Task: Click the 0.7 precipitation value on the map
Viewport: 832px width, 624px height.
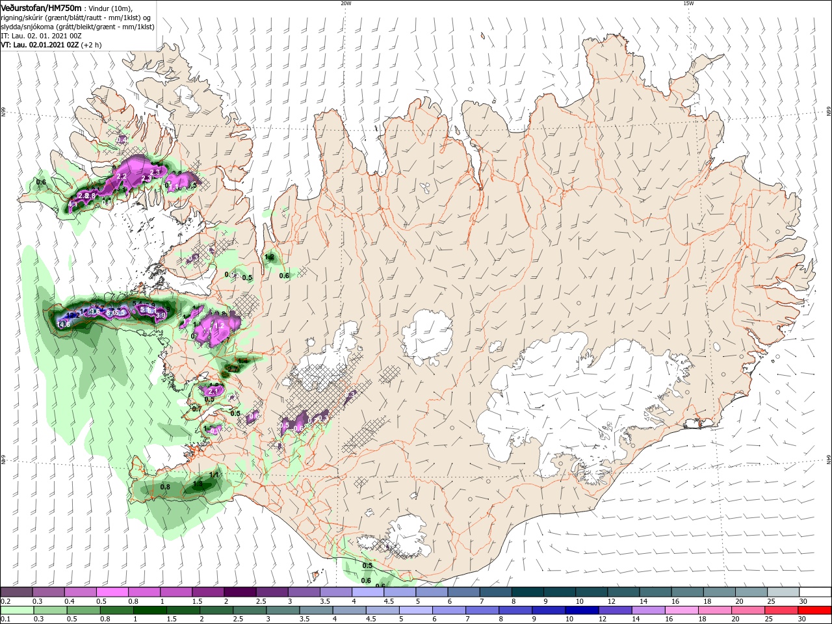Action: pyautogui.click(x=197, y=409)
